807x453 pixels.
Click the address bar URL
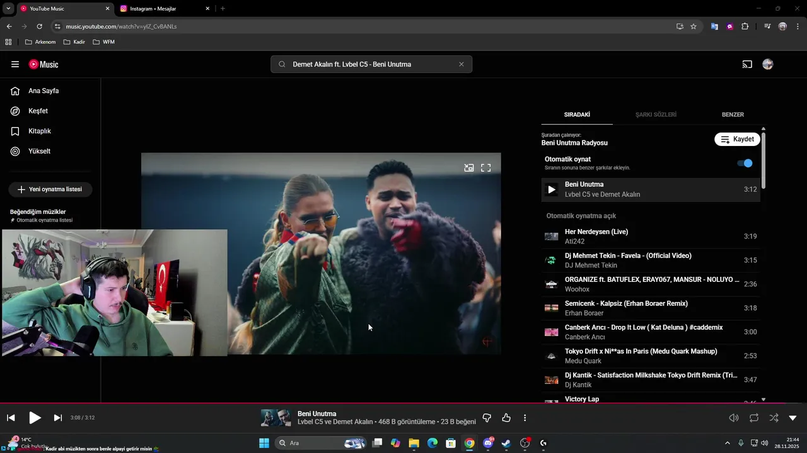[121, 26]
